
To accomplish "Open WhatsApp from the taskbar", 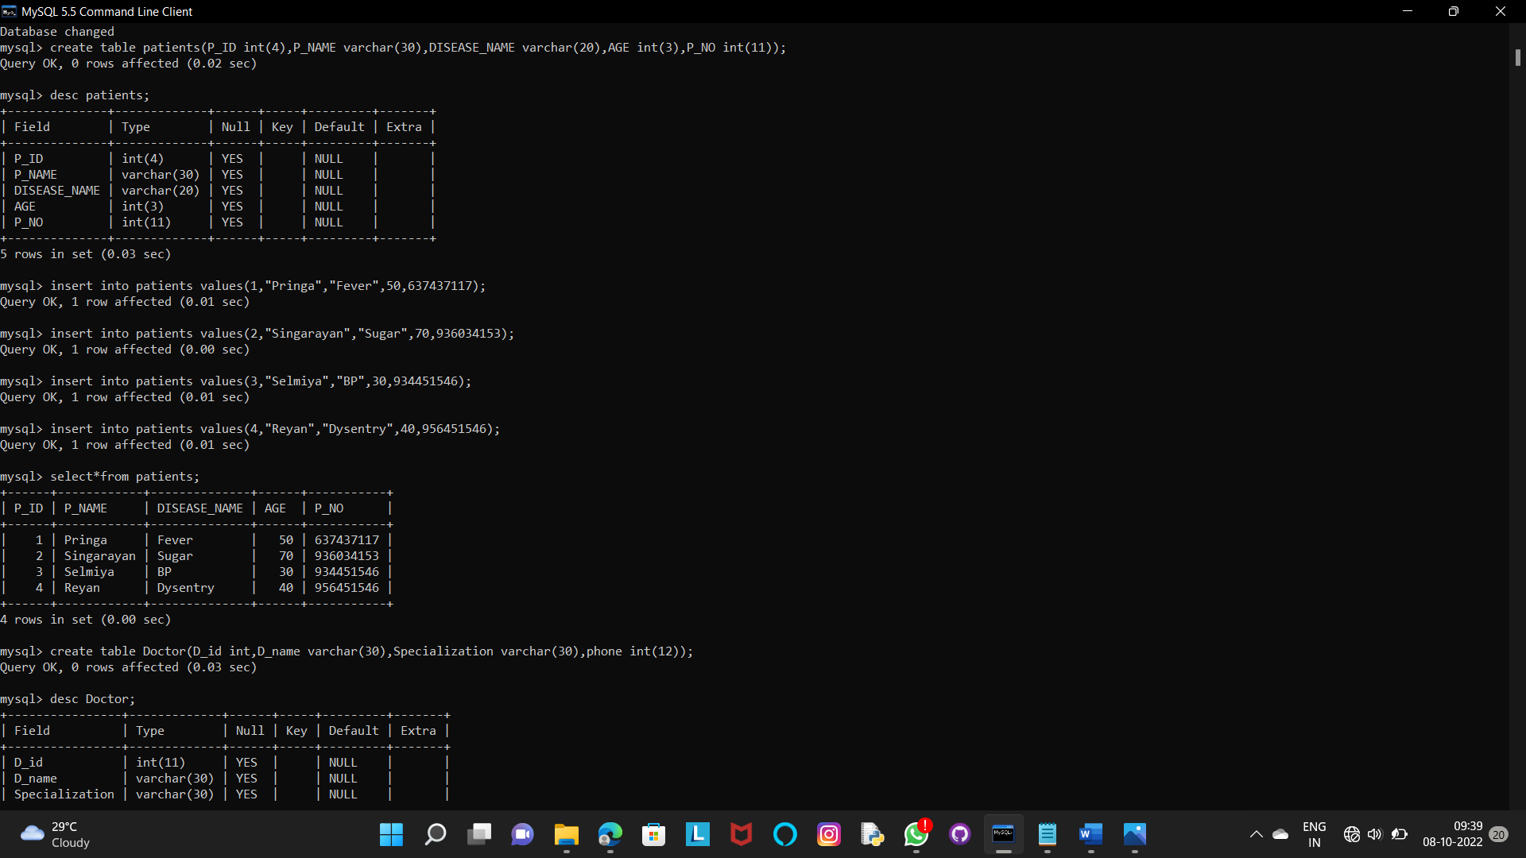I will pyautogui.click(x=916, y=835).
